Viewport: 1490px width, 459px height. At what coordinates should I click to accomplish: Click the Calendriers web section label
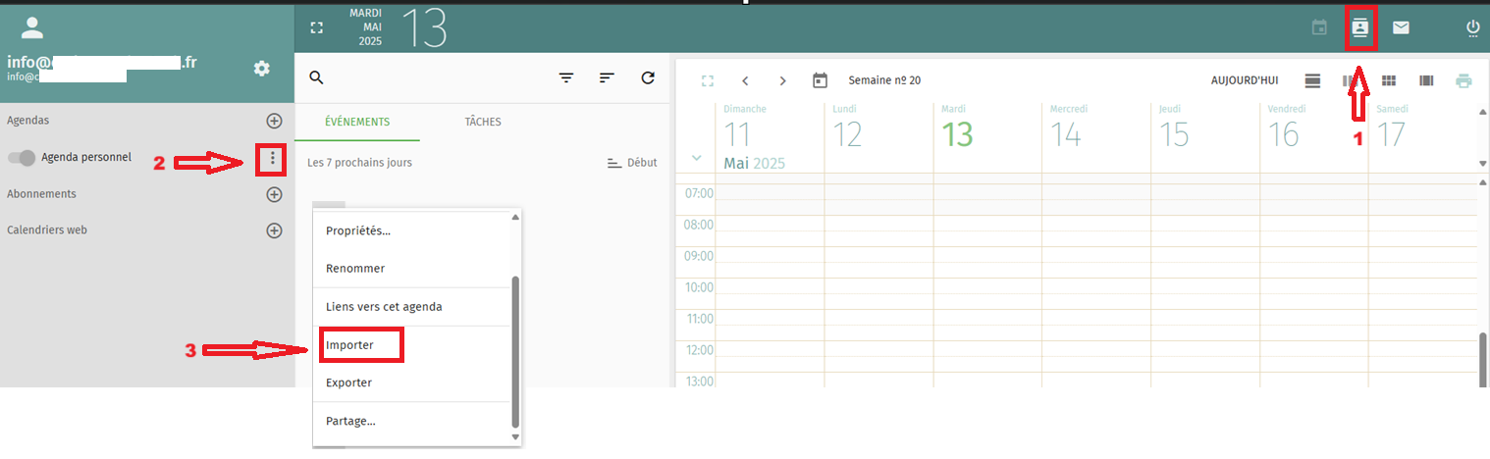coord(47,230)
